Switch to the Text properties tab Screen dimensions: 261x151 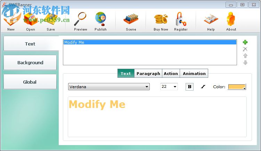(126, 73)
